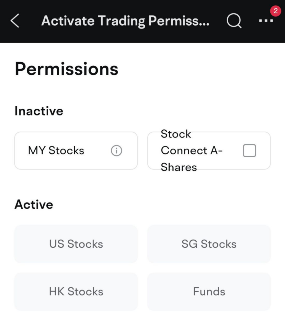Tap the Inactive section label
Screen dimensions: 285x332
pos(39,111)
